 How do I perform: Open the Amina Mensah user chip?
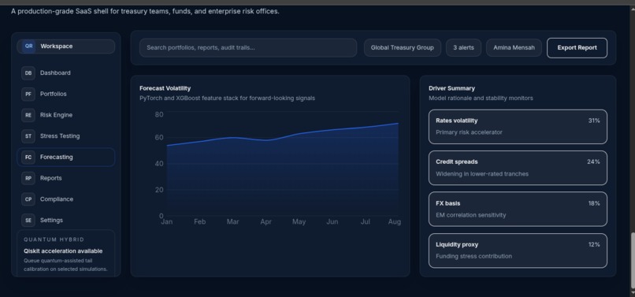[x=514, y=48]
